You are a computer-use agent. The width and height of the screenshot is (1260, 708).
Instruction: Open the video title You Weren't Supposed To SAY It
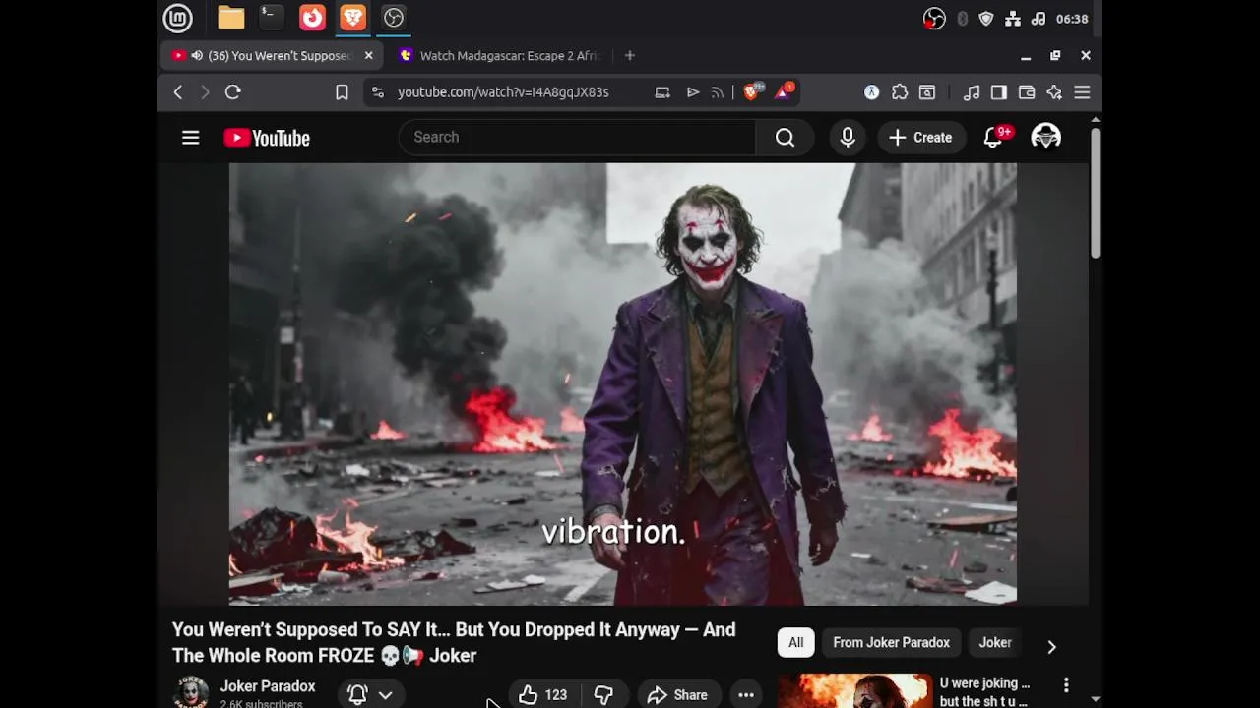pyautogui.click(x=455, y=642)
